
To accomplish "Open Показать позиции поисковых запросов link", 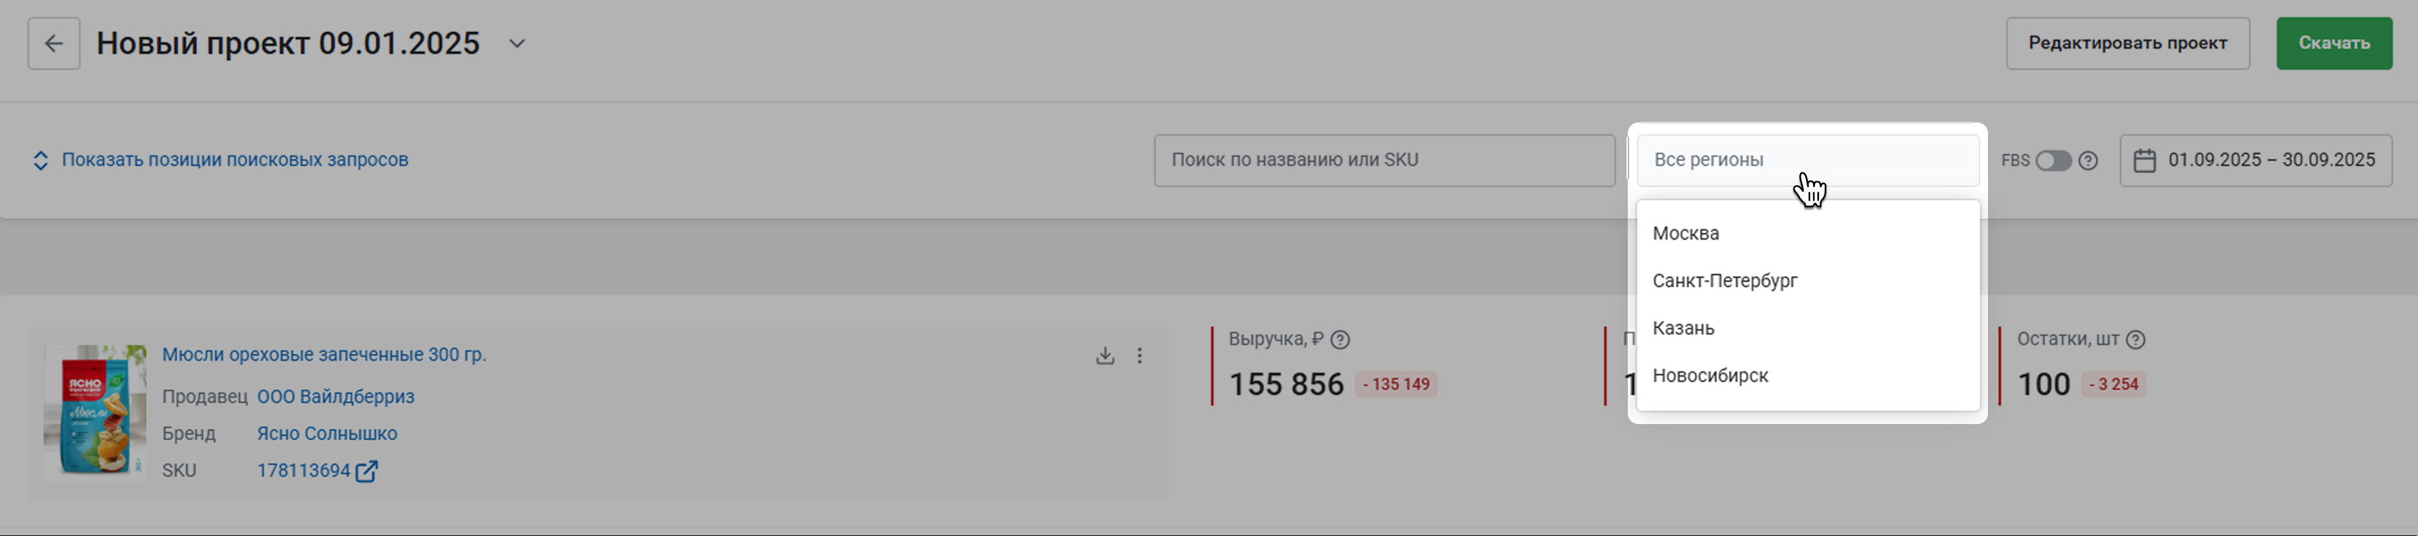I will (x=235, y=160).
